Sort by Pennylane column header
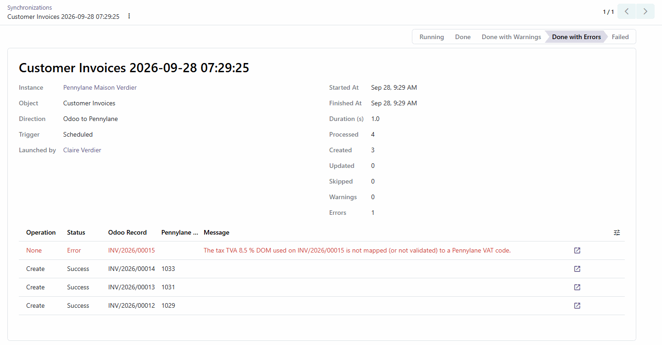This screenshot has height=345, width=662. 180,232
